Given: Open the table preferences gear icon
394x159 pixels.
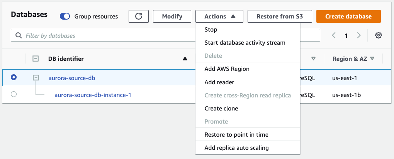Looking at the screenshot, I should pos(379,35).
